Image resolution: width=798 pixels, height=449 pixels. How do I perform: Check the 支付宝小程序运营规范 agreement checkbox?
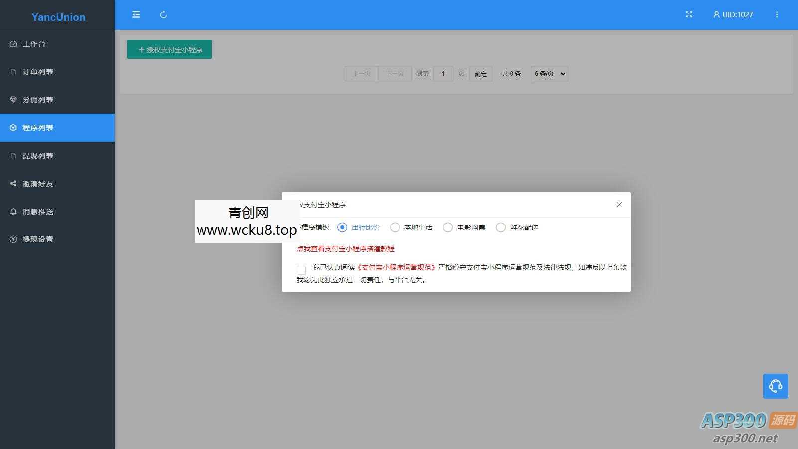coord(301,269)
